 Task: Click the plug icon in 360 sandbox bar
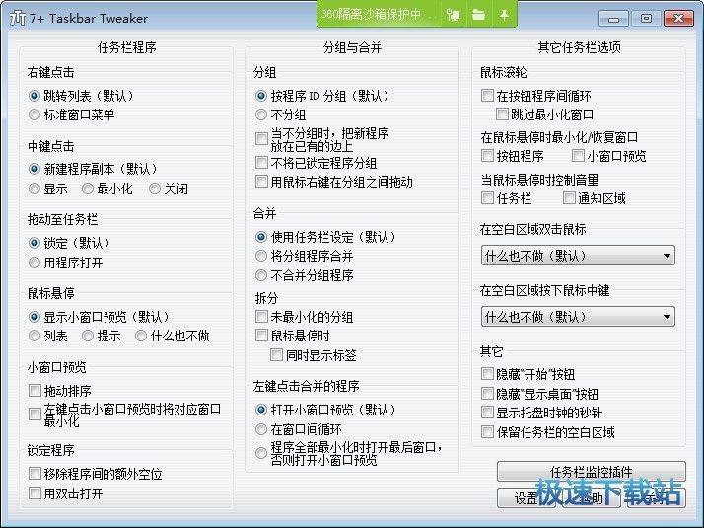click(454, 15)
